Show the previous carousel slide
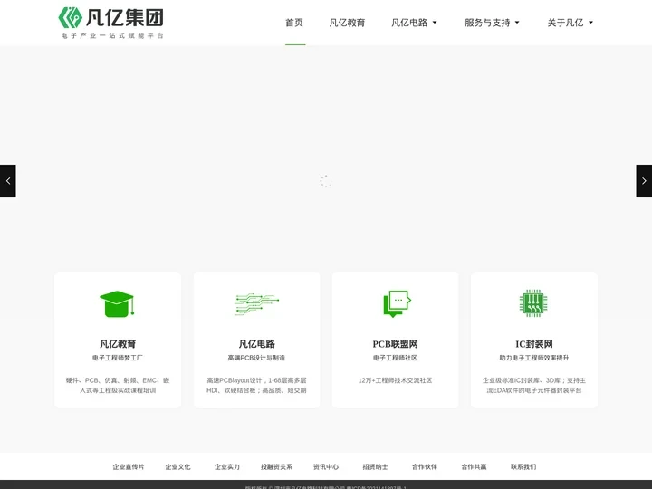 (x=8, y=181)
